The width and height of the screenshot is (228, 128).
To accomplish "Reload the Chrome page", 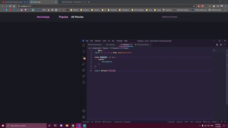I will 10,6.
